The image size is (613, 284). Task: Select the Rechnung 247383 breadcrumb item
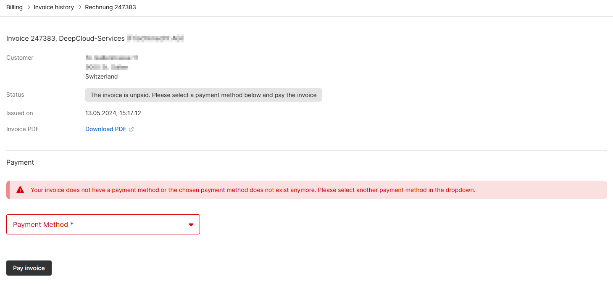pyautogui.click(x=110, y=7)
